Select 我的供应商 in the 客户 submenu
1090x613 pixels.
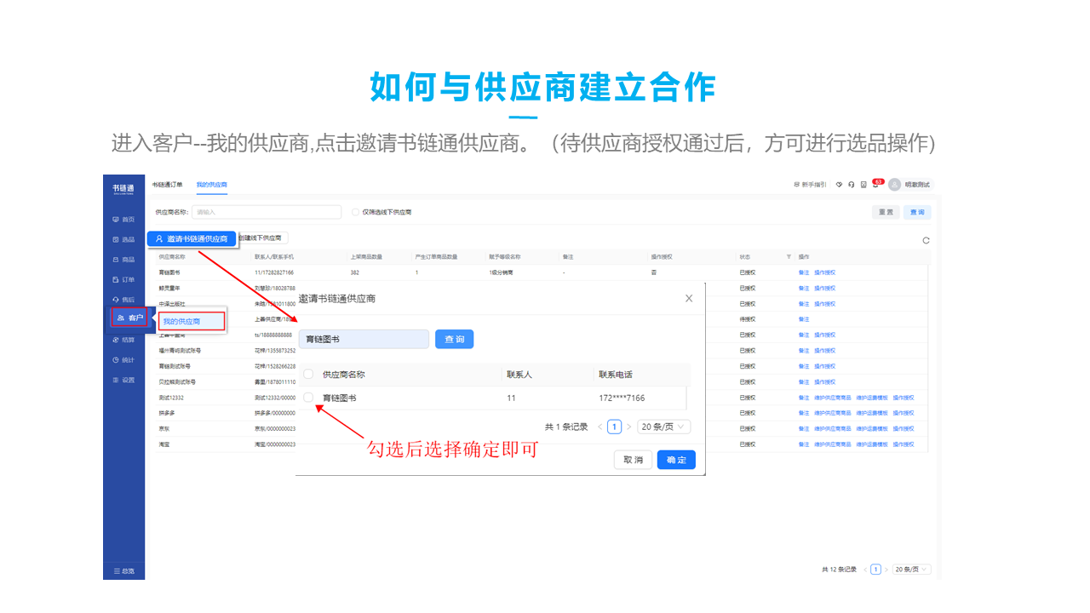192,321
